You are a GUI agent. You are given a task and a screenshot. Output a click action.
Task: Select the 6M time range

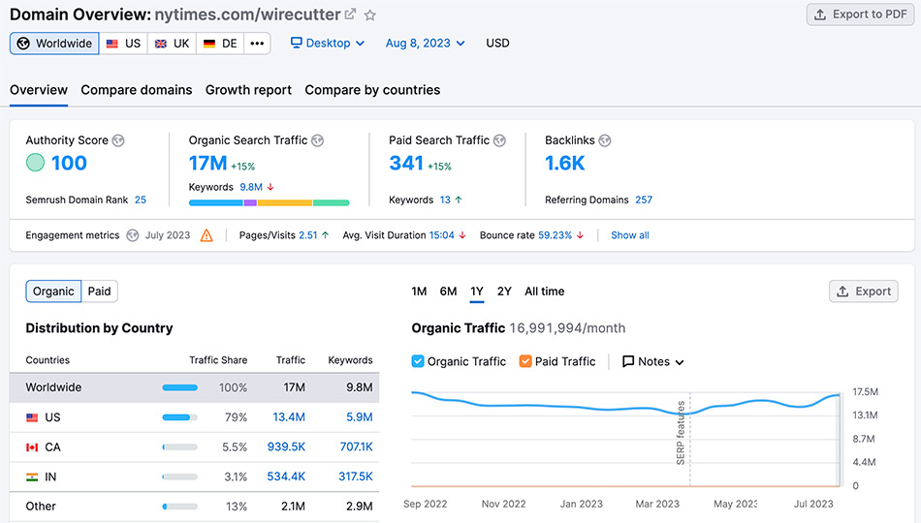click(x=448, y=292)
